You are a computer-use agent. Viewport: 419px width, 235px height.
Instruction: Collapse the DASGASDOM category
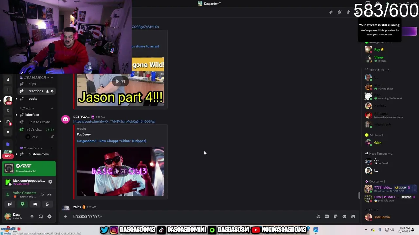tap(36, 77)
